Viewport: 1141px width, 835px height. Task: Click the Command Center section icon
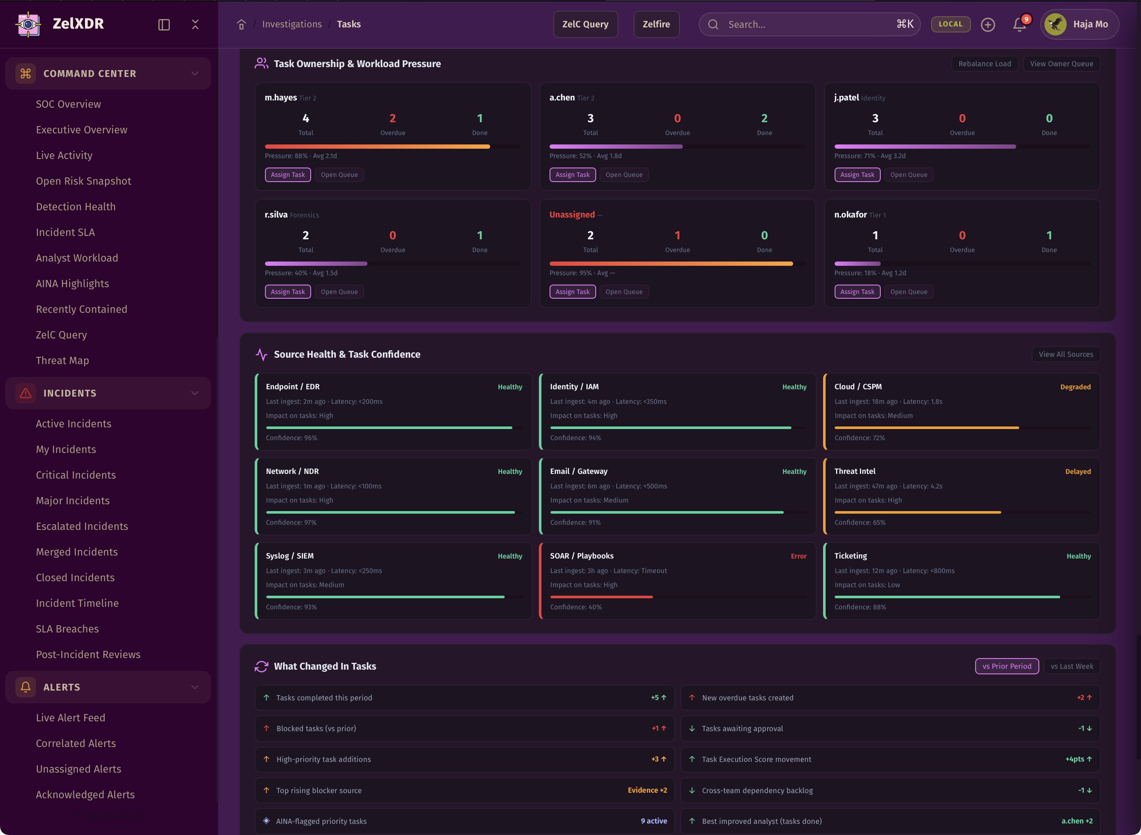pyautogui.click(x=25, y=74)
